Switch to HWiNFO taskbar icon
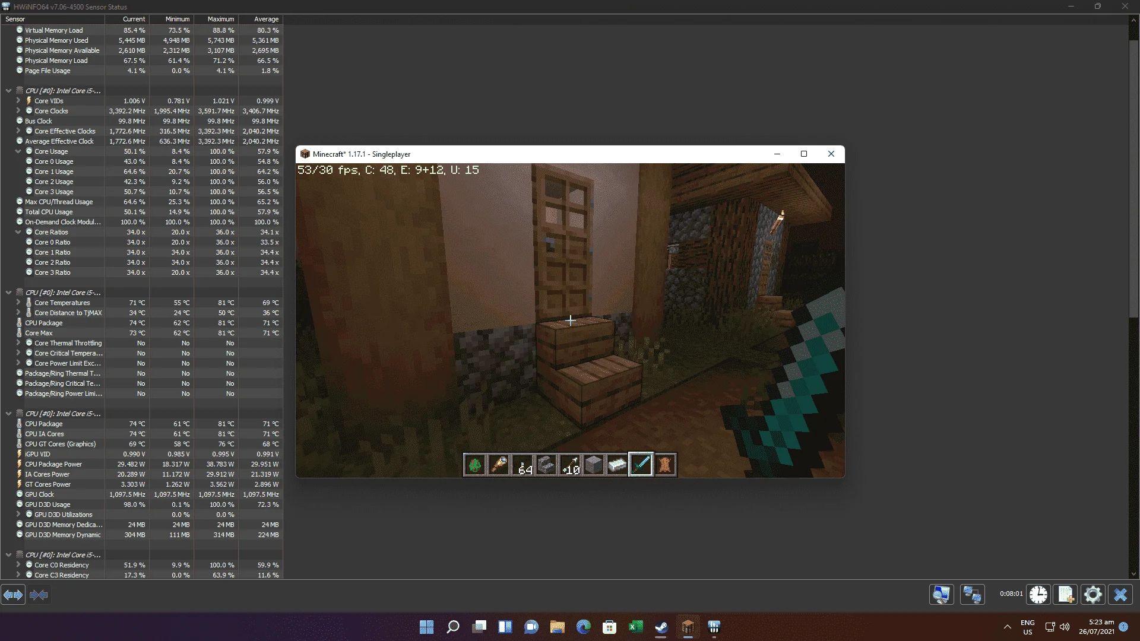1140x641 pixels. [x=714, y=627]
